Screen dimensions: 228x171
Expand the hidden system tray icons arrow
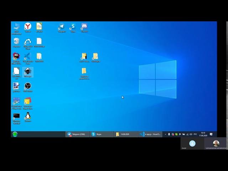pos(165,134)
